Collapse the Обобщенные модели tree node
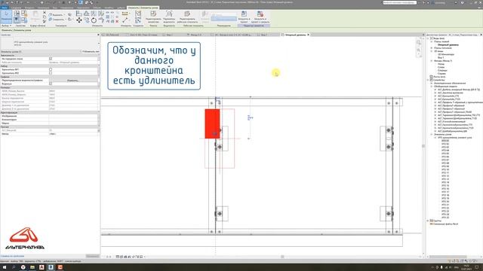Viewport: 483px width, 271px height. click(x=432, y=87)
